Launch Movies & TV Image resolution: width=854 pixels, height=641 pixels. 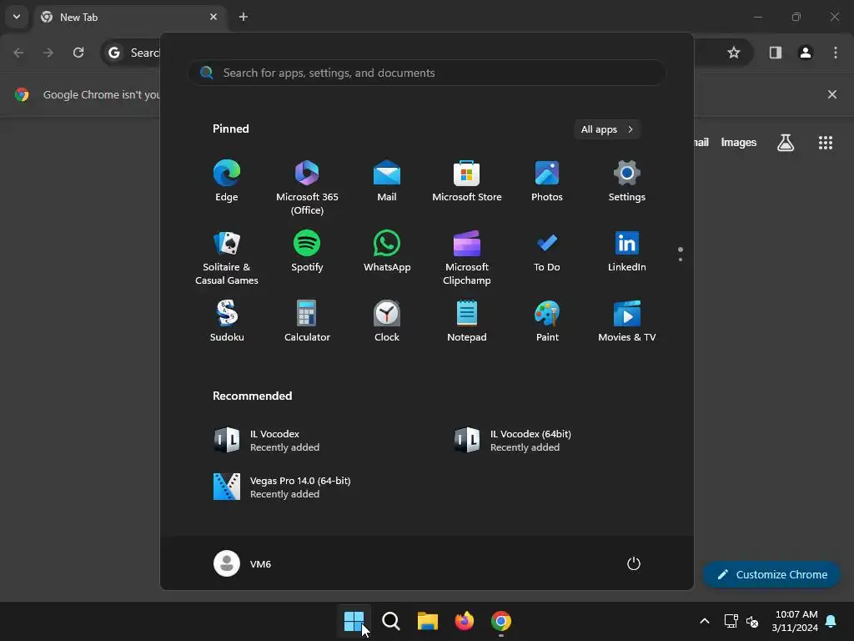[627, 321]
